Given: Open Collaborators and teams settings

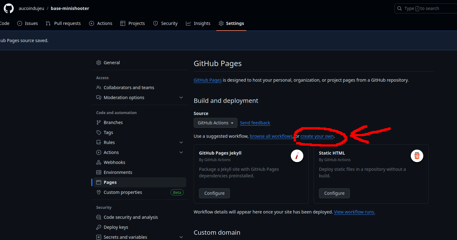Looking at the screenshot, I should point(140,88).
